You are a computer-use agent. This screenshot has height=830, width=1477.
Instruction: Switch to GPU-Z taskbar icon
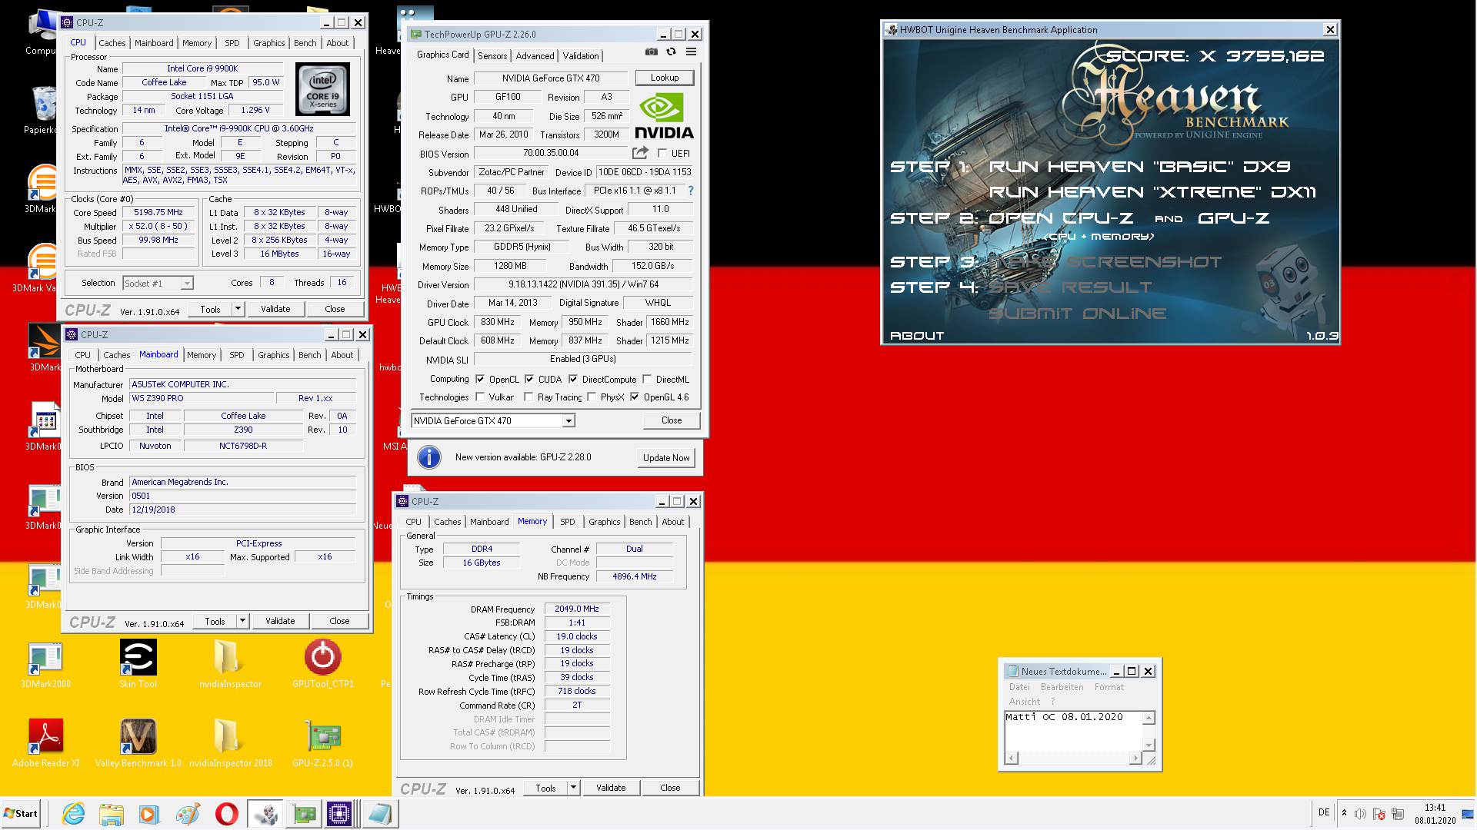304,814
